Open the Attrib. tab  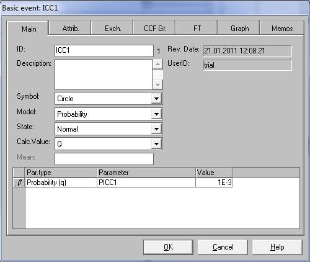(x=70, y=28)
